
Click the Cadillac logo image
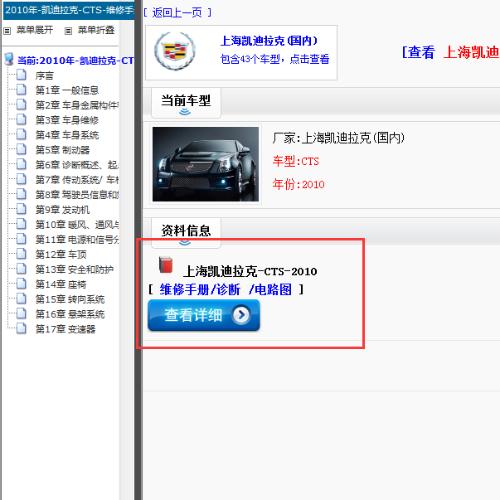pos(175,51)
